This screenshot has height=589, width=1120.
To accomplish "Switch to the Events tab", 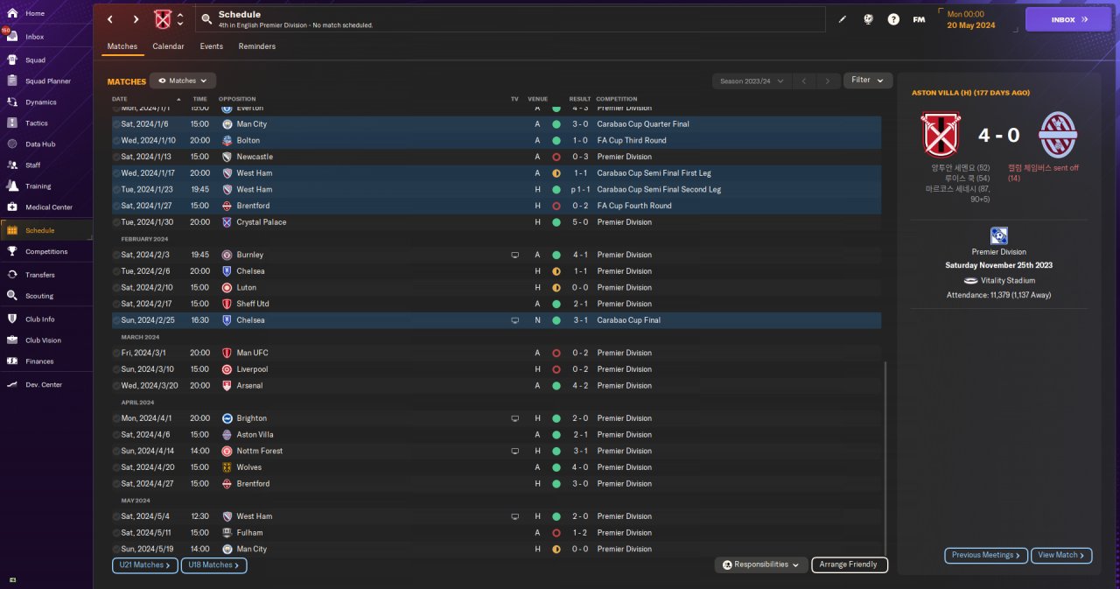I will (x=211, y=46).
